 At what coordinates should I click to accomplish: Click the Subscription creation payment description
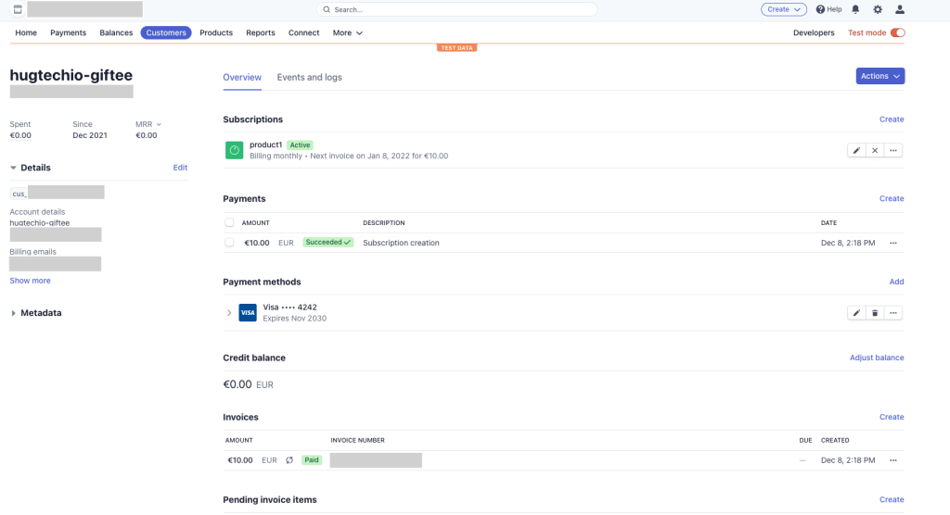click(401, 243)
